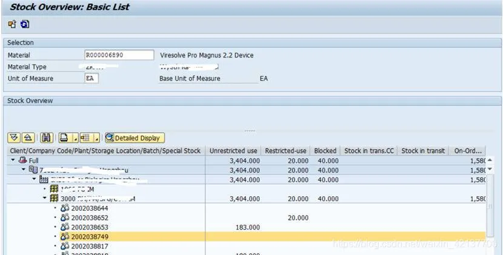
Task: Click the Refresh icon in the top toolbar
Action: 25,24
